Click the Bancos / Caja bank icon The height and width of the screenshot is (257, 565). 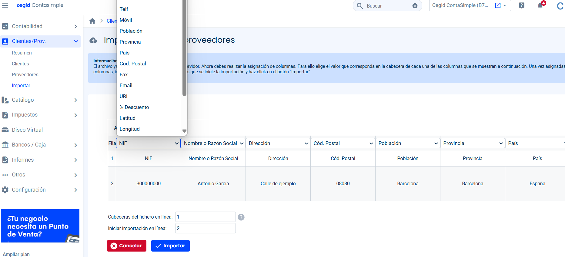(x=5, y=145)
